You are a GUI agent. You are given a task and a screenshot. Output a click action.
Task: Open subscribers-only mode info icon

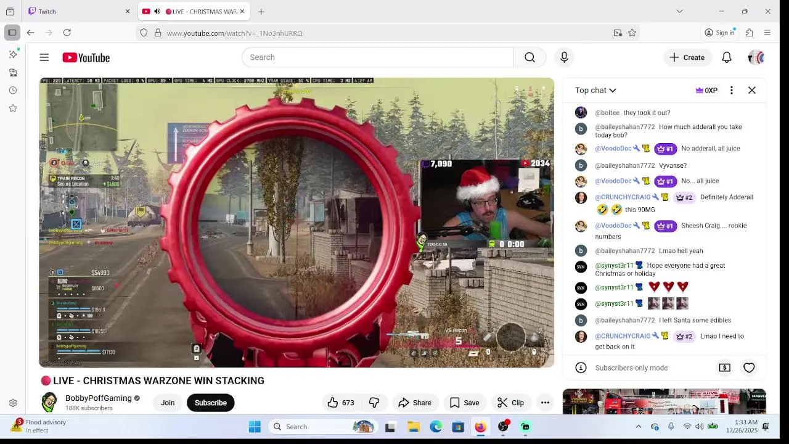(580, 368)
